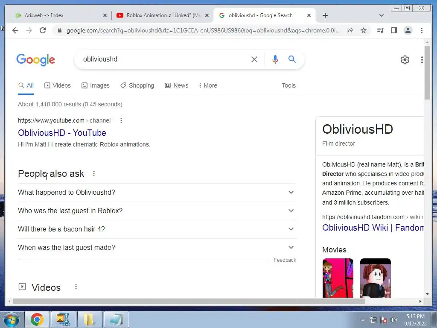Open the pink animated movie thumbnail
437x328 pixels.
click(x=338, y=278)
